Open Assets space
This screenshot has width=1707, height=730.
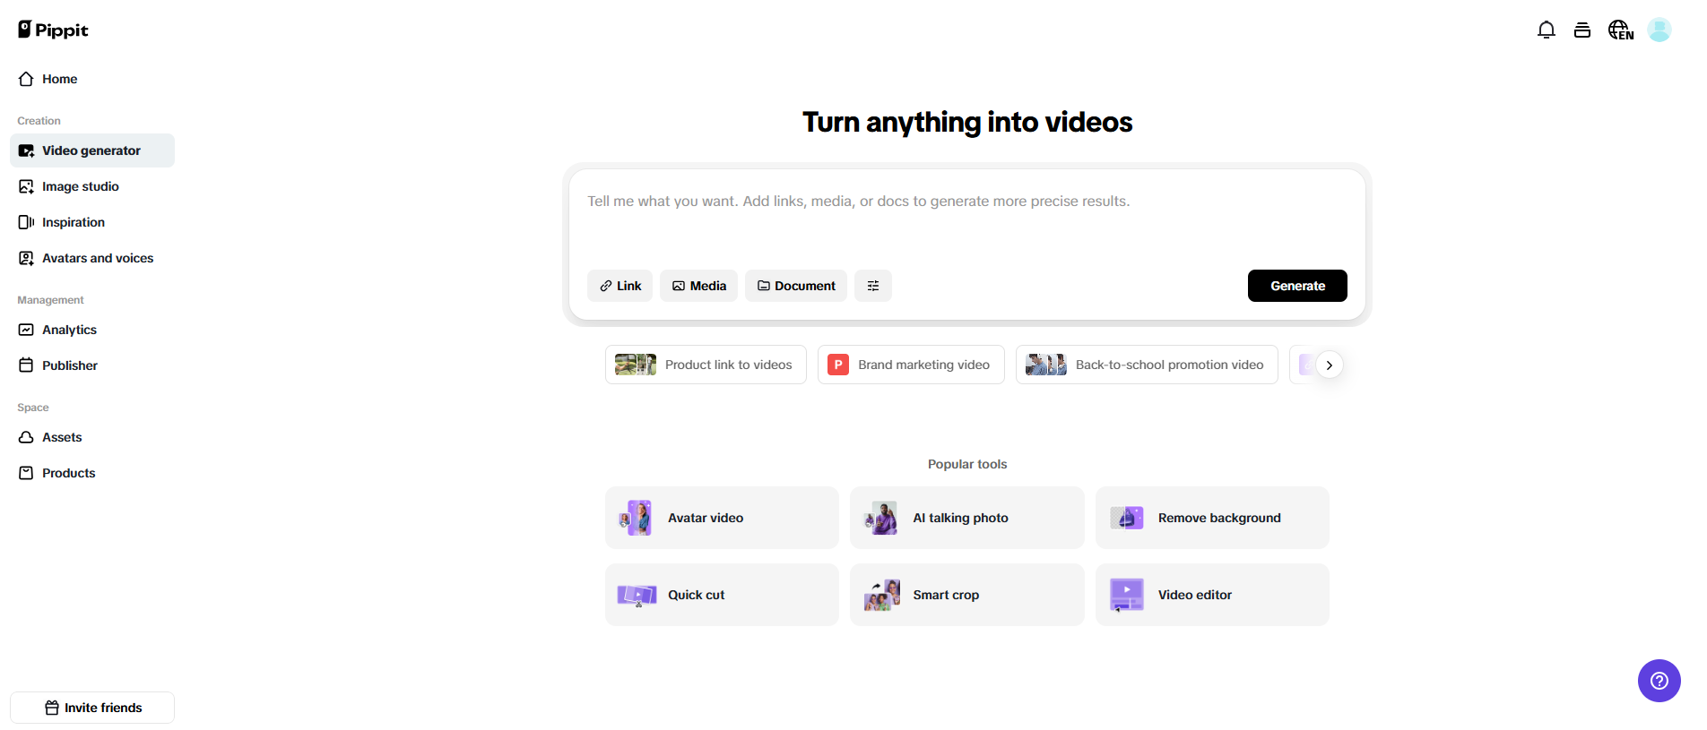[x=92, y=437]
